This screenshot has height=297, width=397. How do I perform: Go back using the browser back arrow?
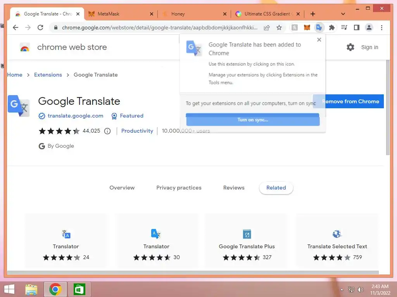click(x=16, y=27)
